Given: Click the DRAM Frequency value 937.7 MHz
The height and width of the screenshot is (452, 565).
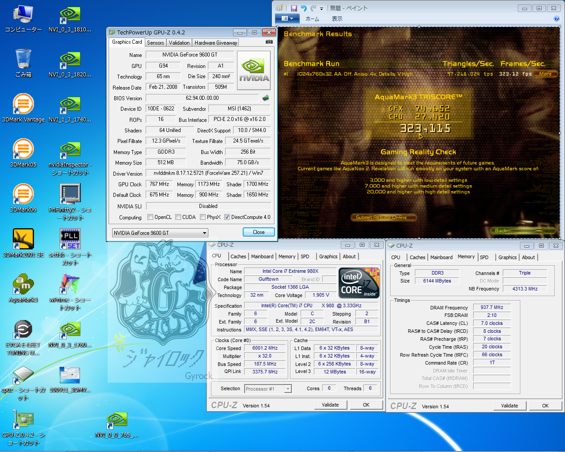Looking at the screenshot, I should pyautogui.click(x=492, y=307).
